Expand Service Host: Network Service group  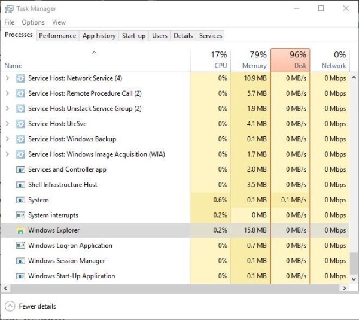7,78
